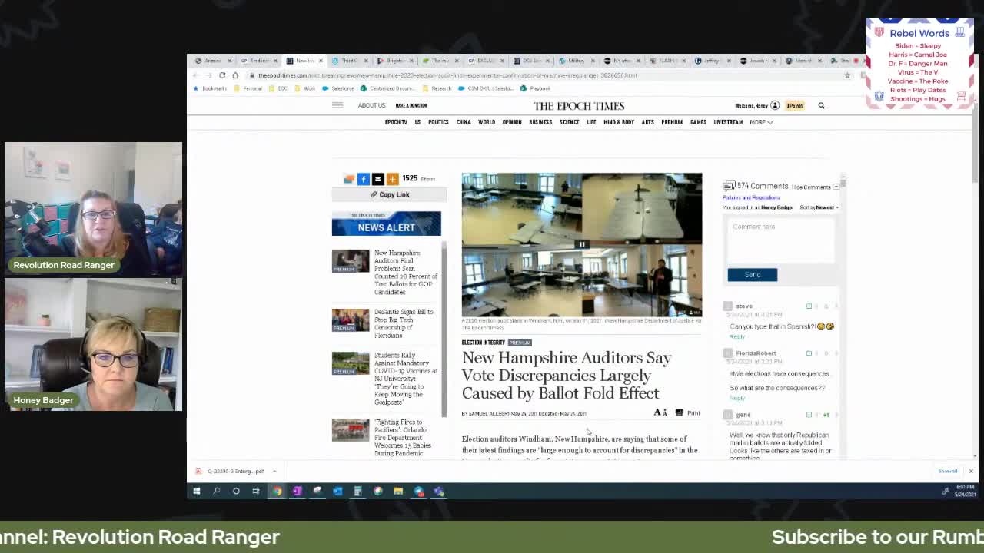Open the Playbook bookmark
This screenshot has width=984, height=553.
point(536,88)
